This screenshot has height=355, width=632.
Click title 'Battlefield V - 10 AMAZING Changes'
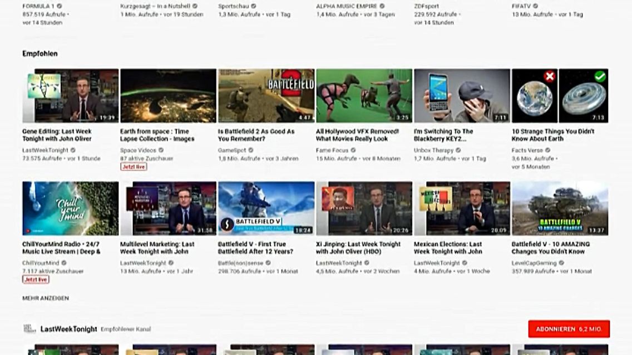[551, 248]
